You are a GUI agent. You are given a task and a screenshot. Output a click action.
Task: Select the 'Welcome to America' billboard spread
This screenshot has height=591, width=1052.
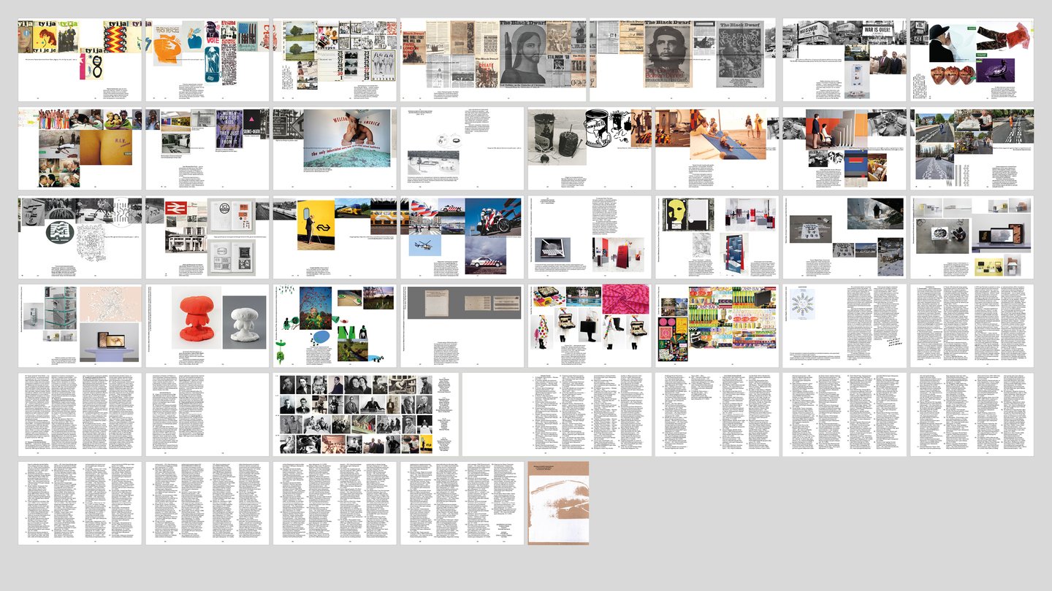pos(335,149)
